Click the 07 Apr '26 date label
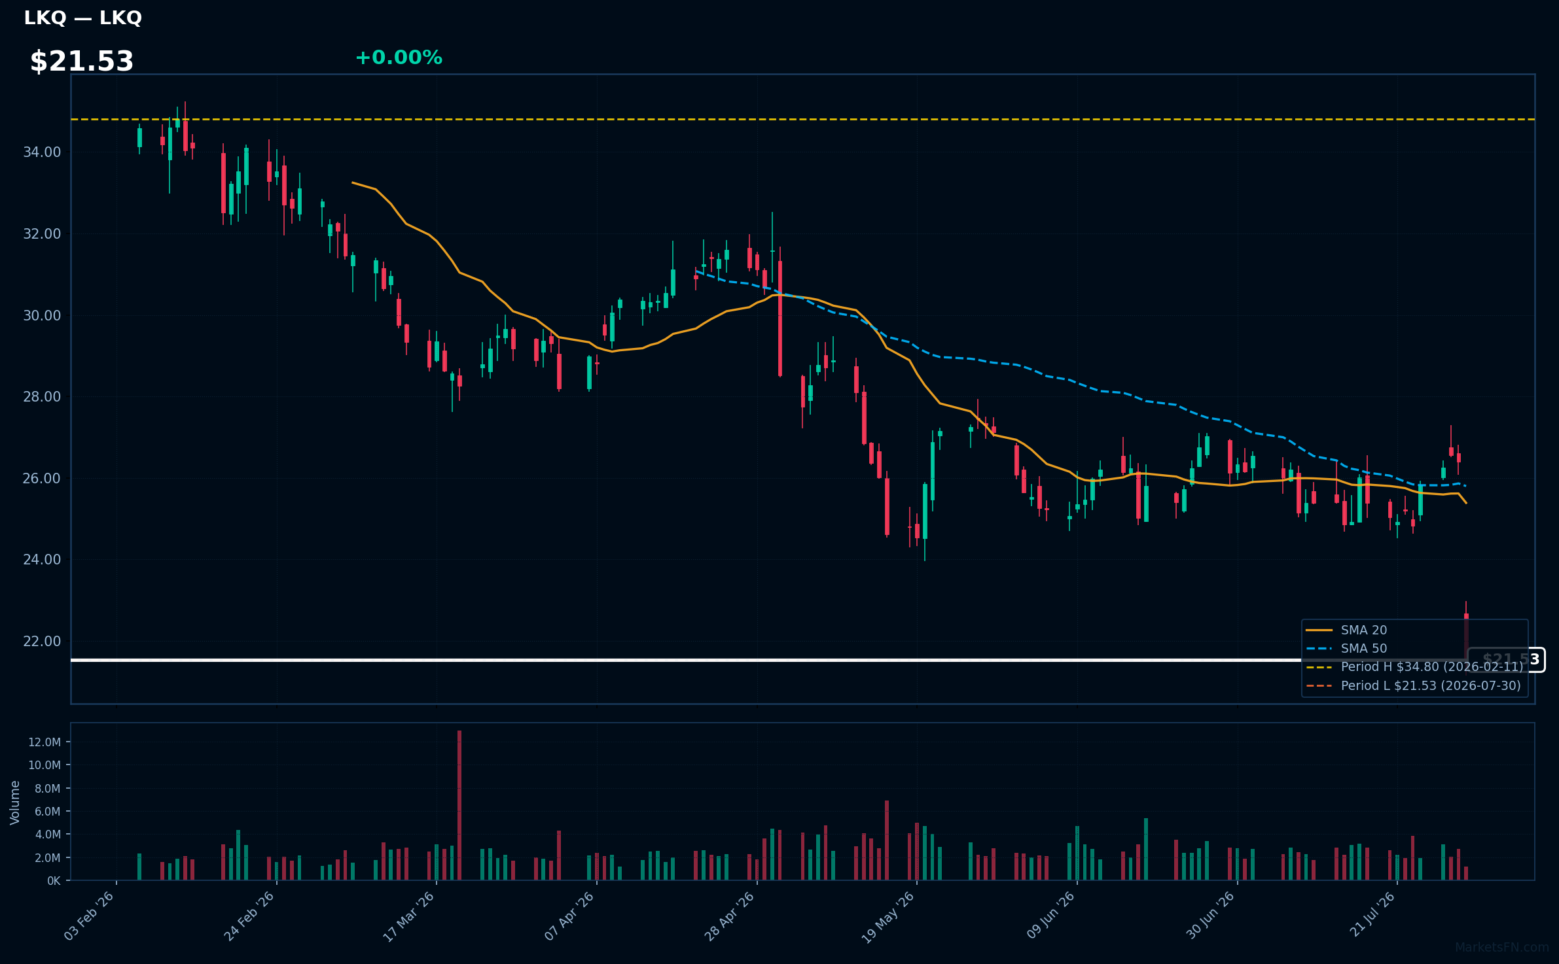Viewport: 1559px width, 964px height. 569,916
